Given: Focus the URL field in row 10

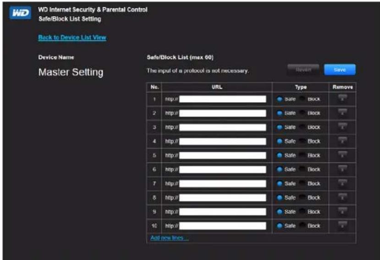Looking at the screenshot, I should 222,226.
